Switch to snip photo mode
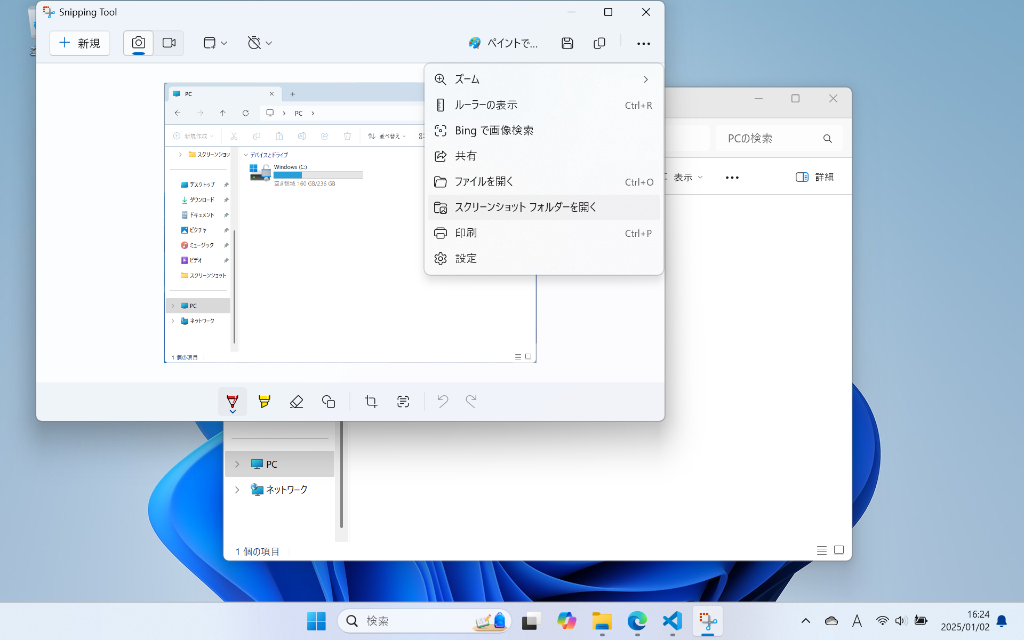Viewport: 1024px width, 640px height. (139, 43)
